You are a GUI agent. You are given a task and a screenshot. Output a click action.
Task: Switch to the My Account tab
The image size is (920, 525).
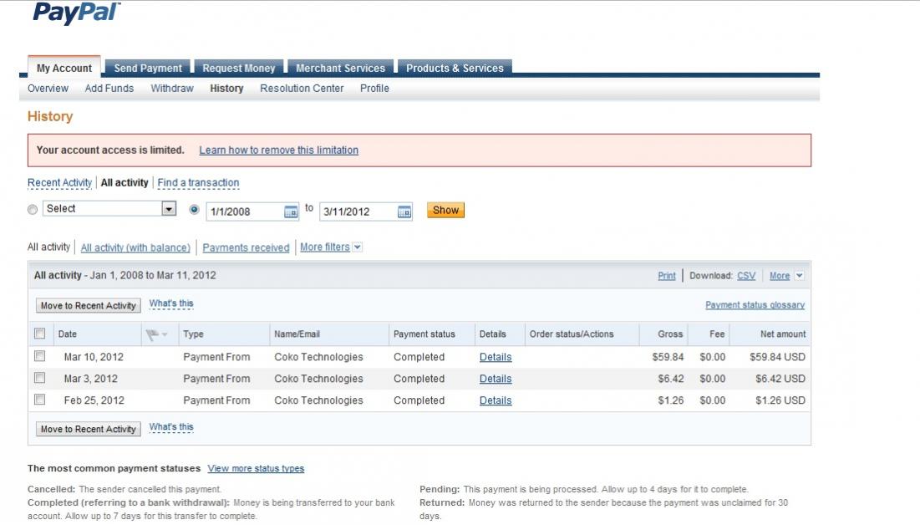coord(64,68)
